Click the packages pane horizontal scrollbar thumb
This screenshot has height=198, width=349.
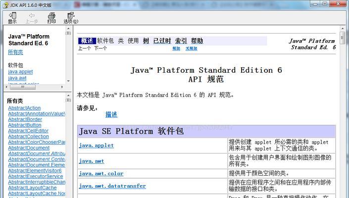click(22, 87)
